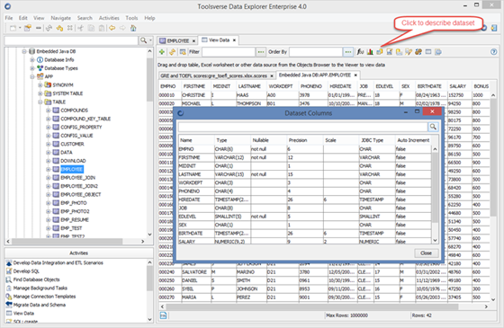This screenshot has height=328, width=504.
Task: Open the Develop SQL activity
Action: pyautogui.click(x=26, y=271)
